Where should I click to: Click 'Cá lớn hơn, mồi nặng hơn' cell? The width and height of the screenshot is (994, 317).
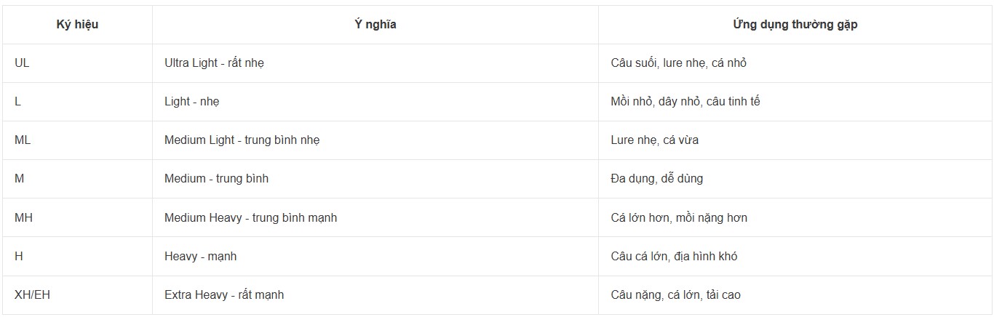coord(795,217)
